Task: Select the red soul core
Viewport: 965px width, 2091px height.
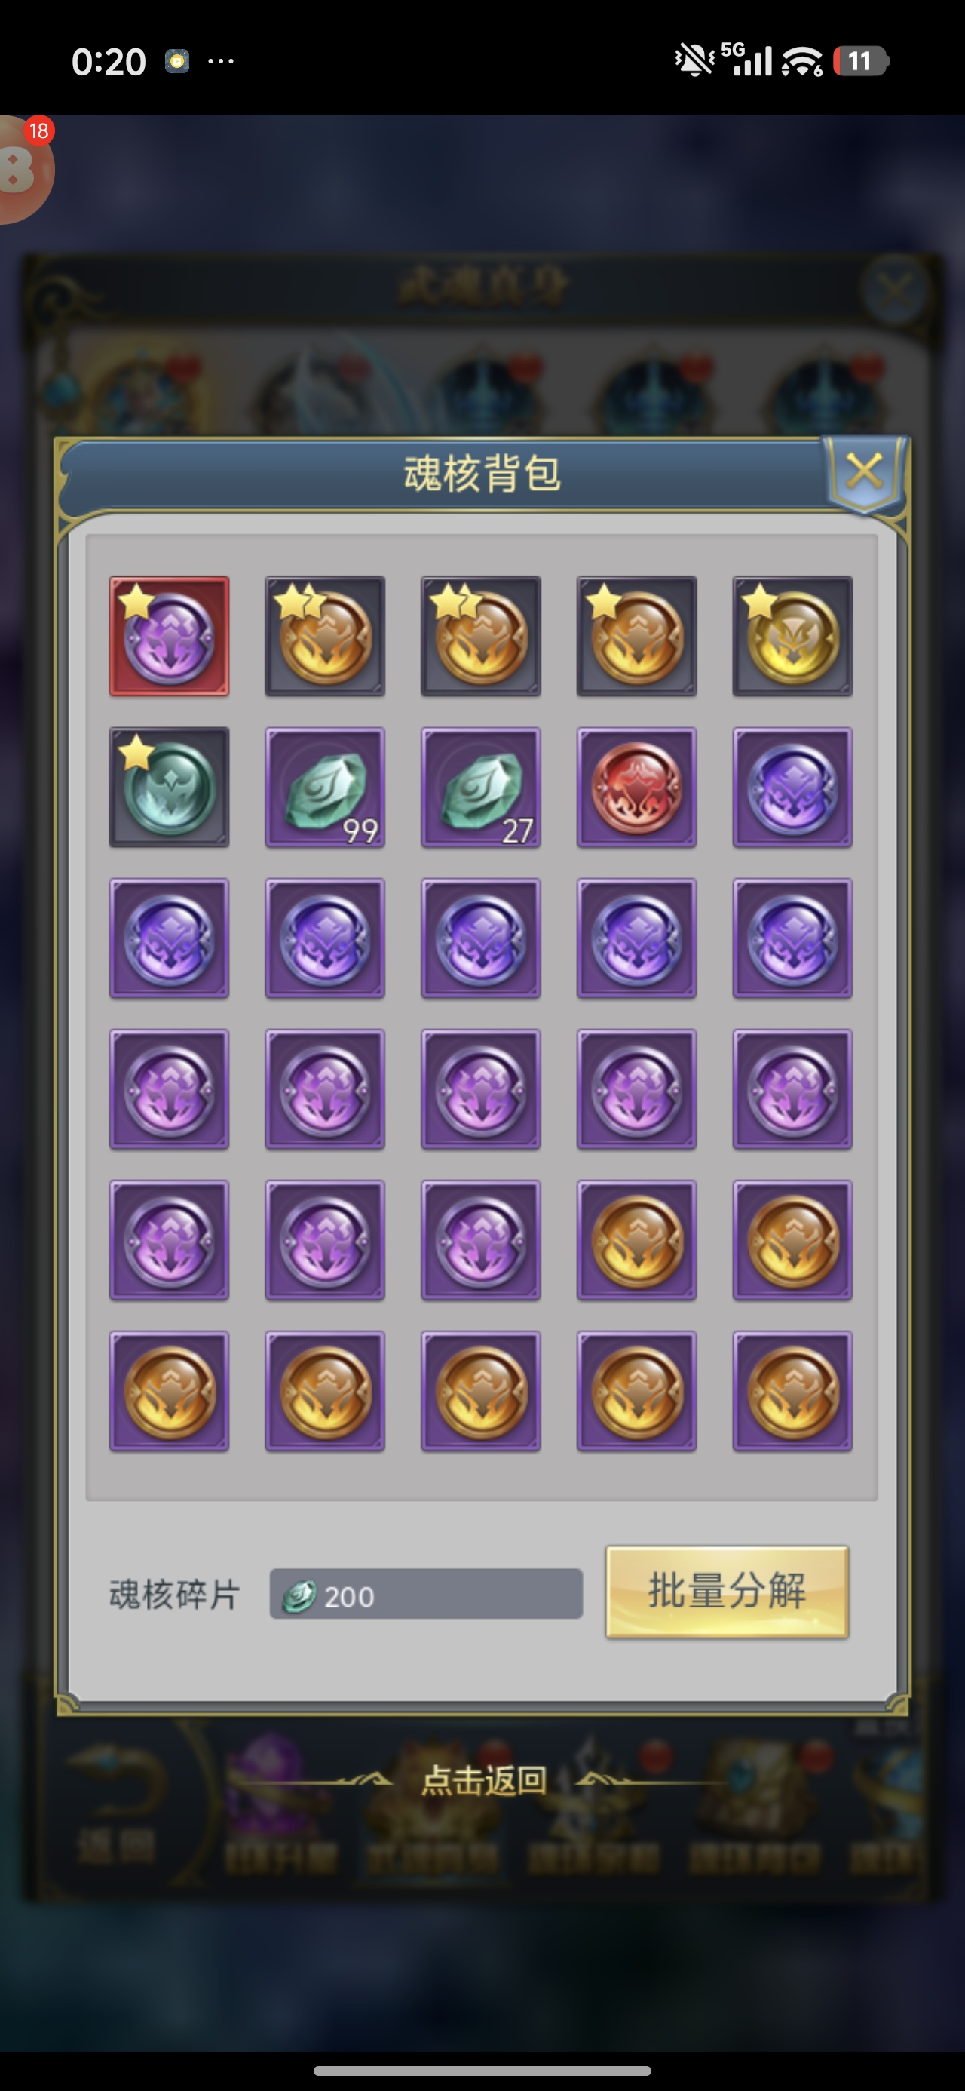Action: [636, 788]
